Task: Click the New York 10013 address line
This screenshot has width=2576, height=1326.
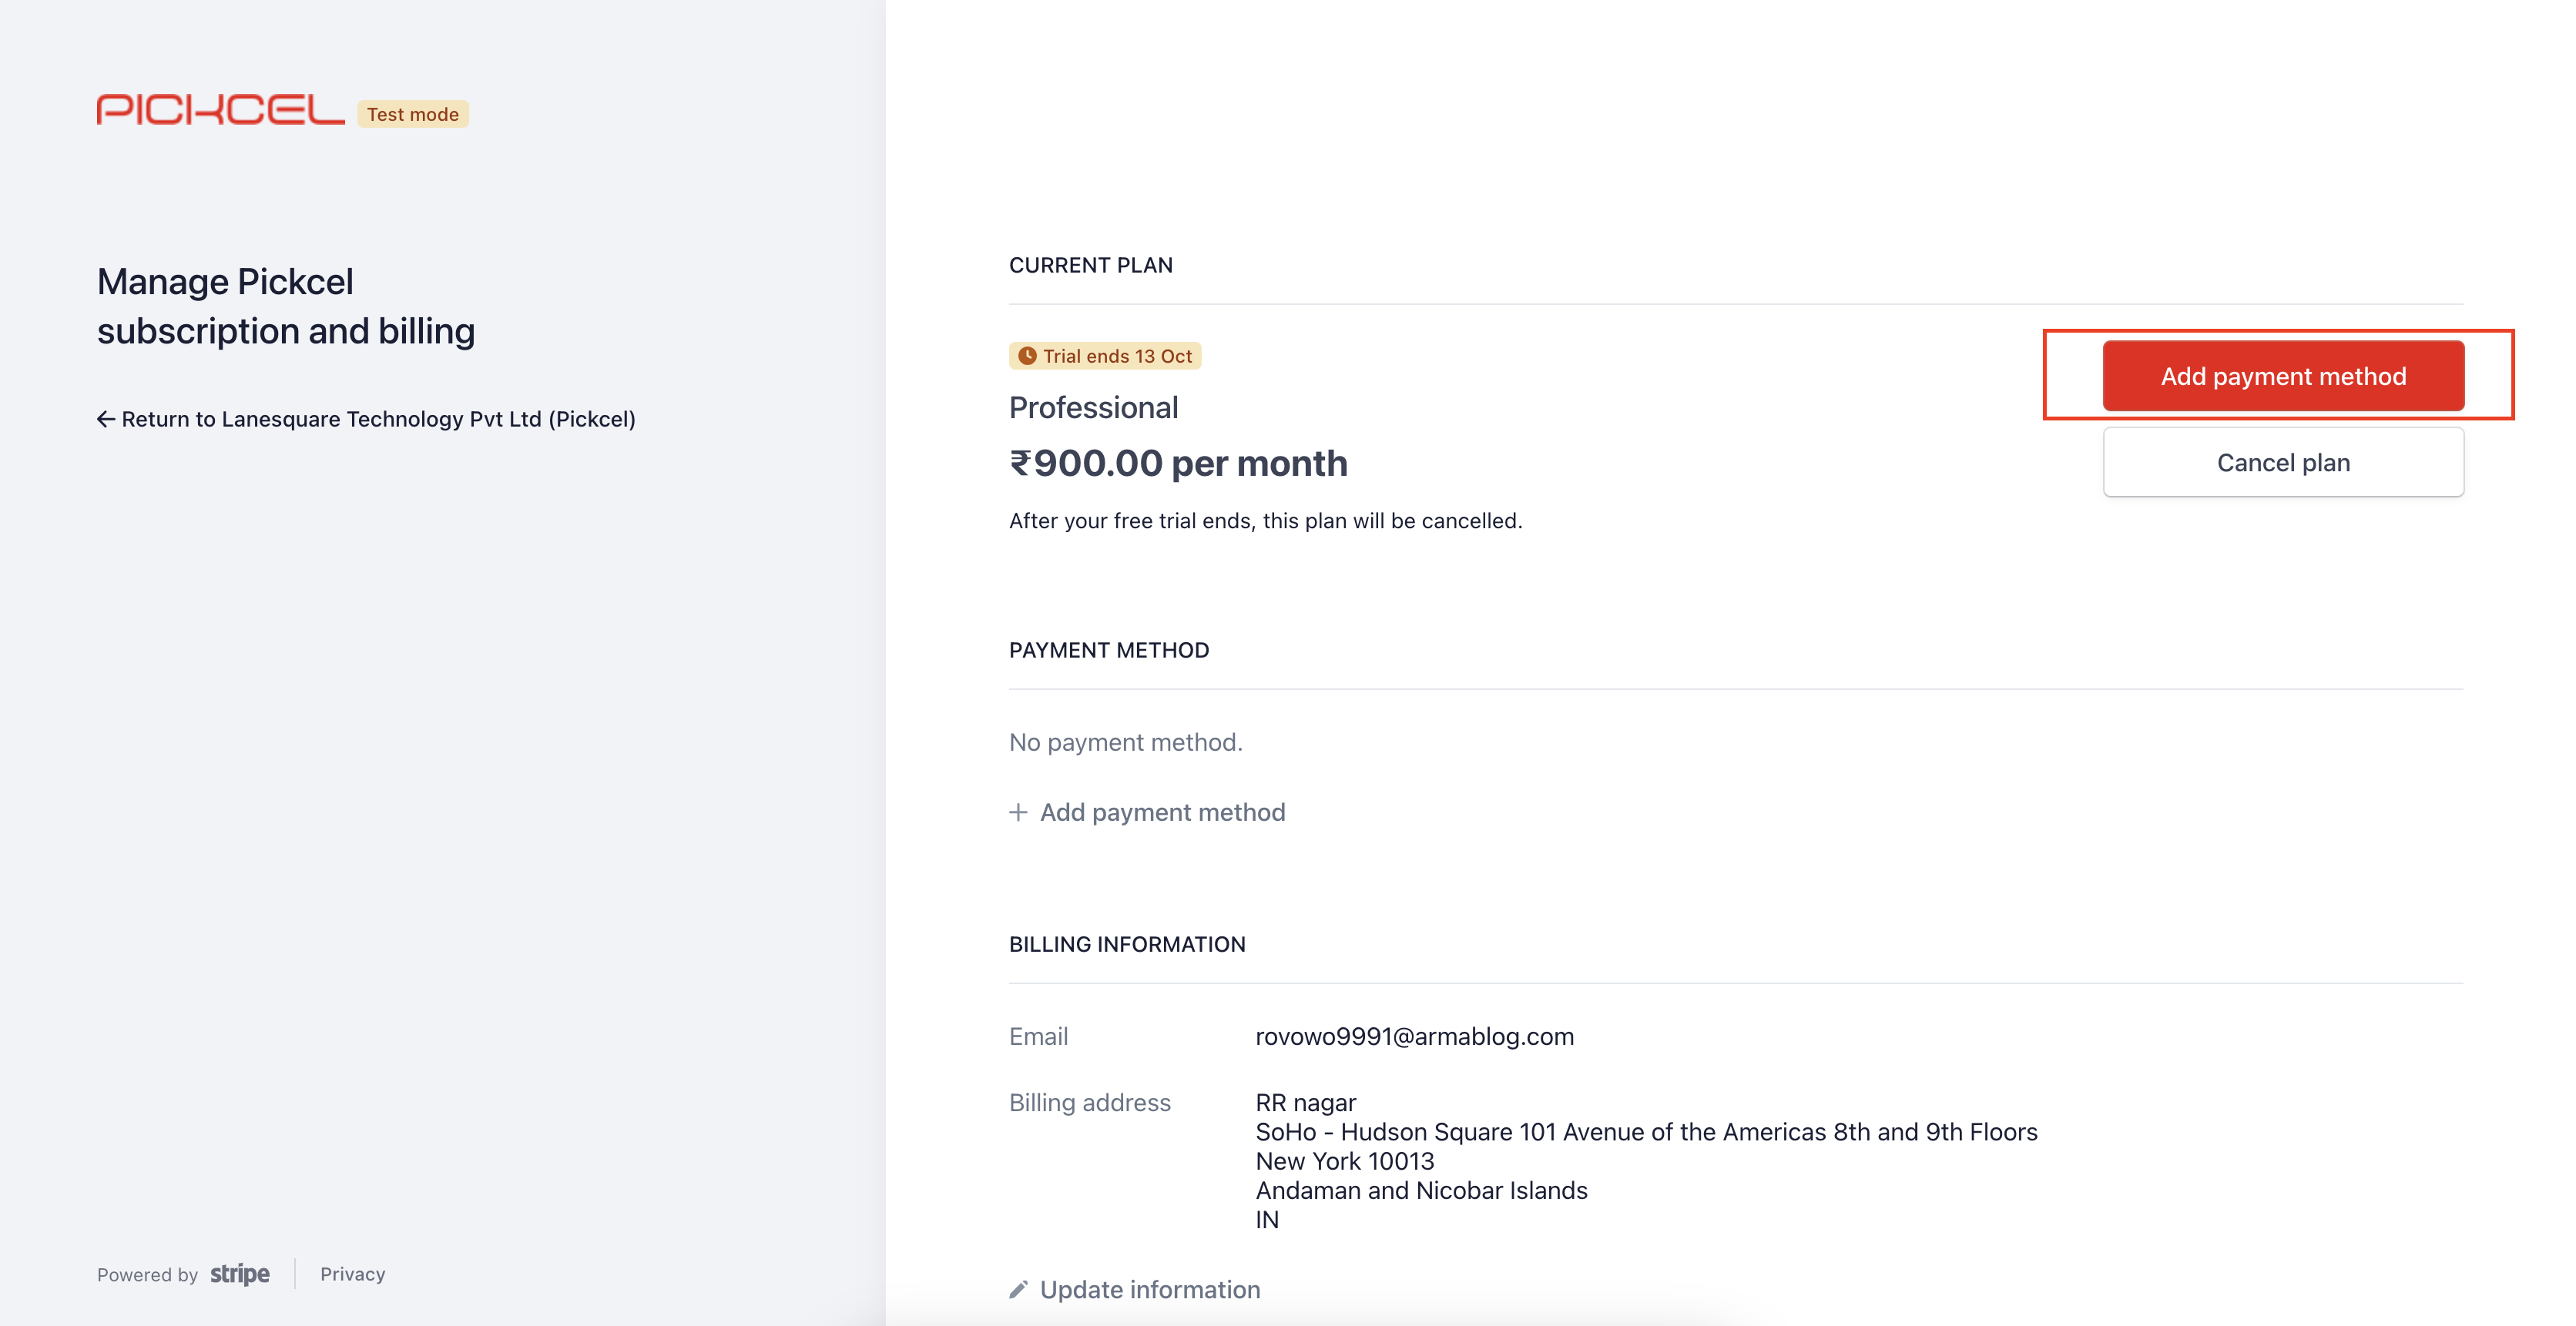Action: pyautogui.click(x=1344, y=1161)
